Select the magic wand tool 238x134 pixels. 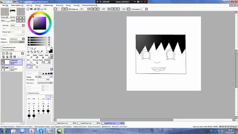pyautogui.click(x=35, y=48)
